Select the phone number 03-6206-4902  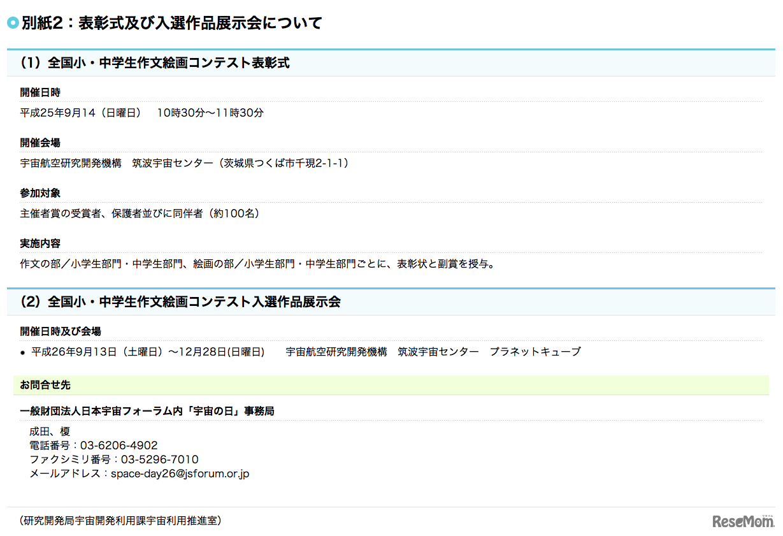pos(119,445)
